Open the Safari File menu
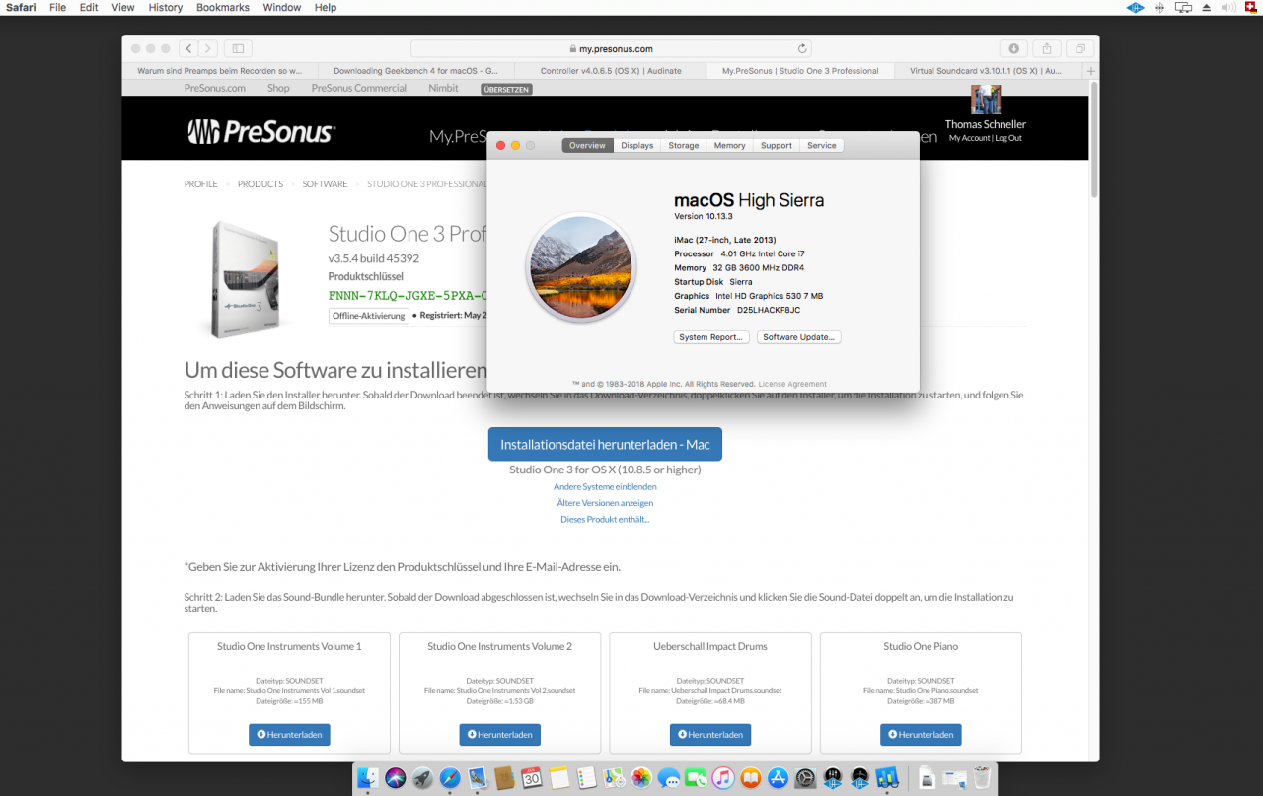 tap(58, 7)
